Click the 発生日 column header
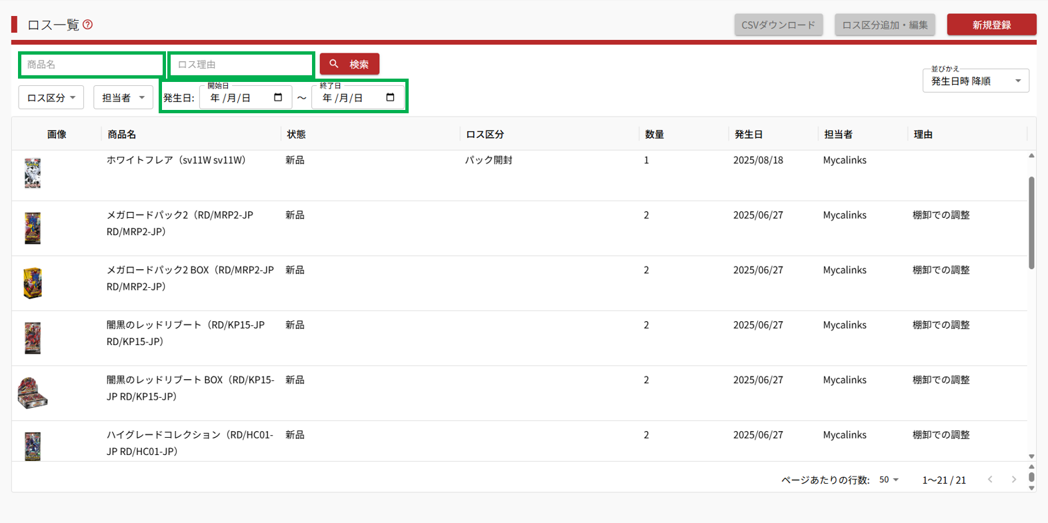The image size is (1048, 523). tap(748, 135)
